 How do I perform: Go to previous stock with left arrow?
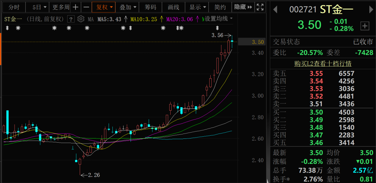coord(275,10)
